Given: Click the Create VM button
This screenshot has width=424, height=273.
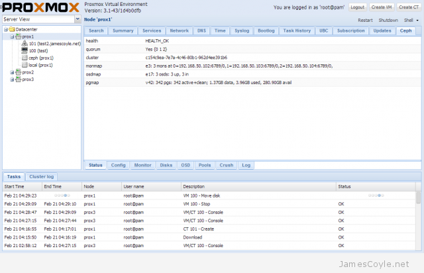Looking at the screenshot, I should [x=382, y=7].
